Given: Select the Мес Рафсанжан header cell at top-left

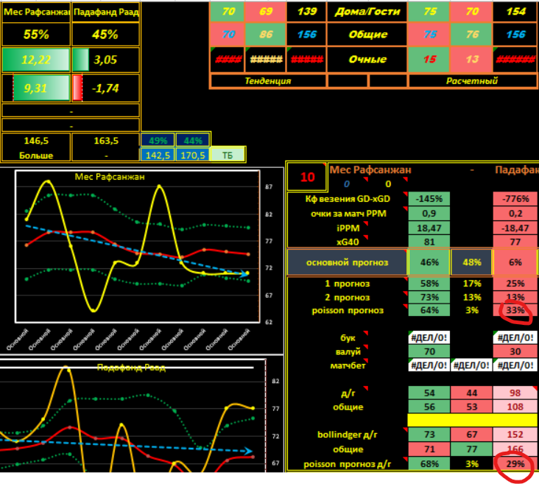Looking at the screenshot, I should click(x=37, y=13).
